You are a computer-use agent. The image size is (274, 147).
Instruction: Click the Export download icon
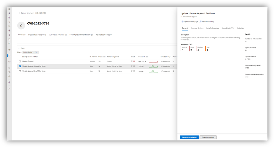tap(19, 48)
